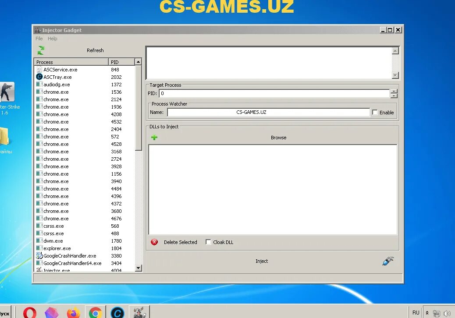This screenshot has width=455, height=318.
Task: Click the audiodg.exe process icon
Action: coord(39,85)
